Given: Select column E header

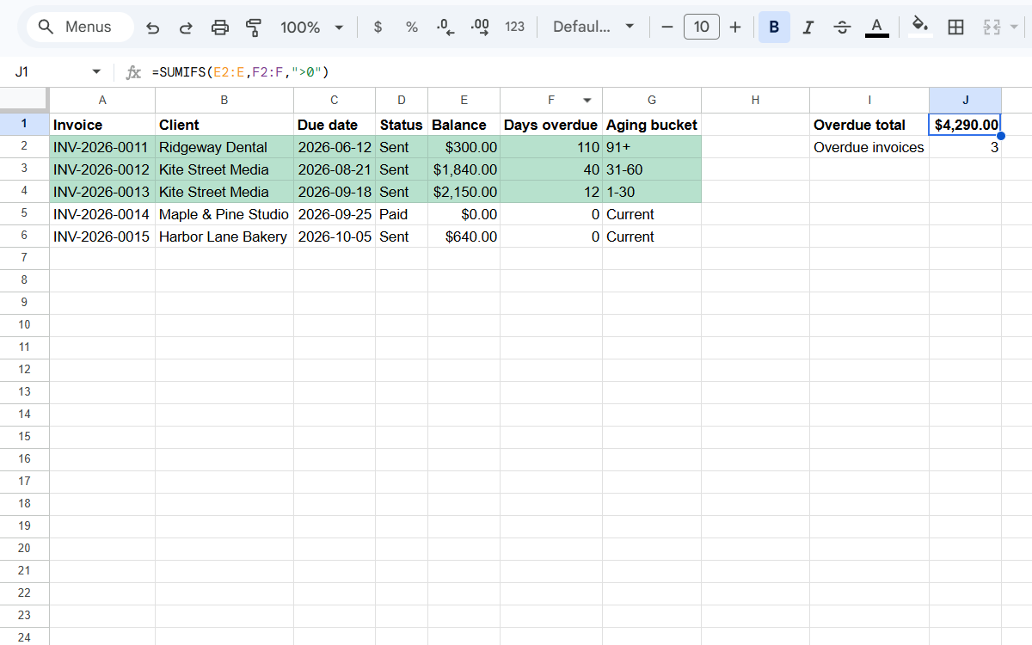Looking at the screenshot, I should pos(464,100).
